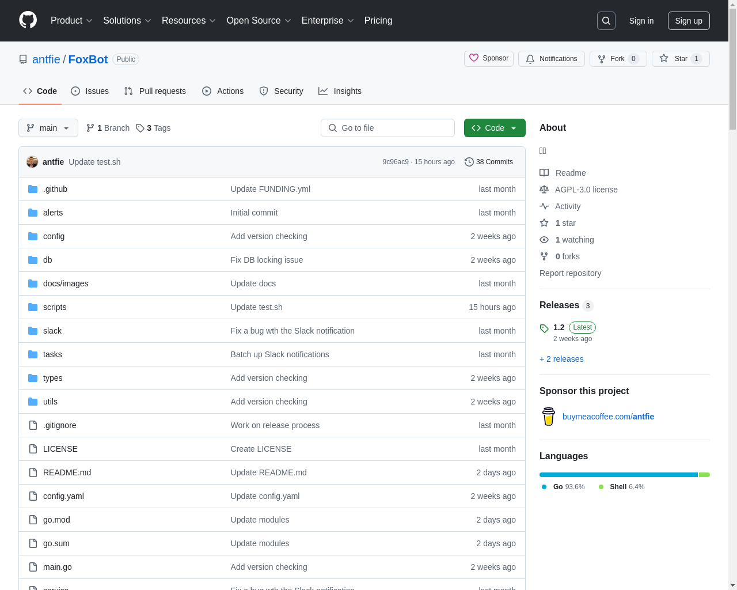Open the Insights tab

[x=340, y=91]
